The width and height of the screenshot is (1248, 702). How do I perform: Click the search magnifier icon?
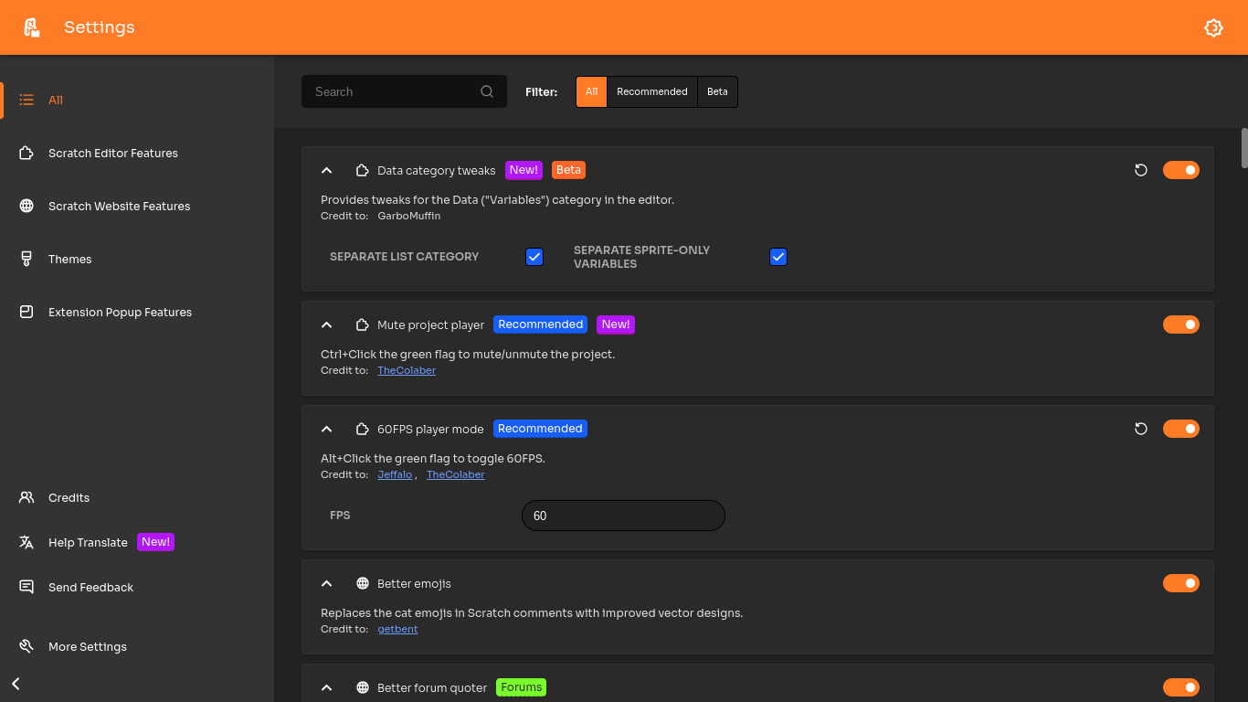(x=487, y=91)
